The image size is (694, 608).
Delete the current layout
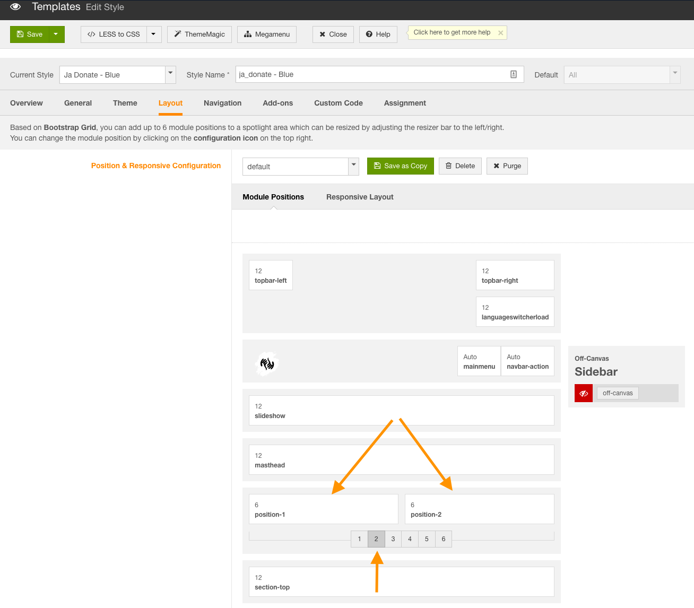(460, 166)
